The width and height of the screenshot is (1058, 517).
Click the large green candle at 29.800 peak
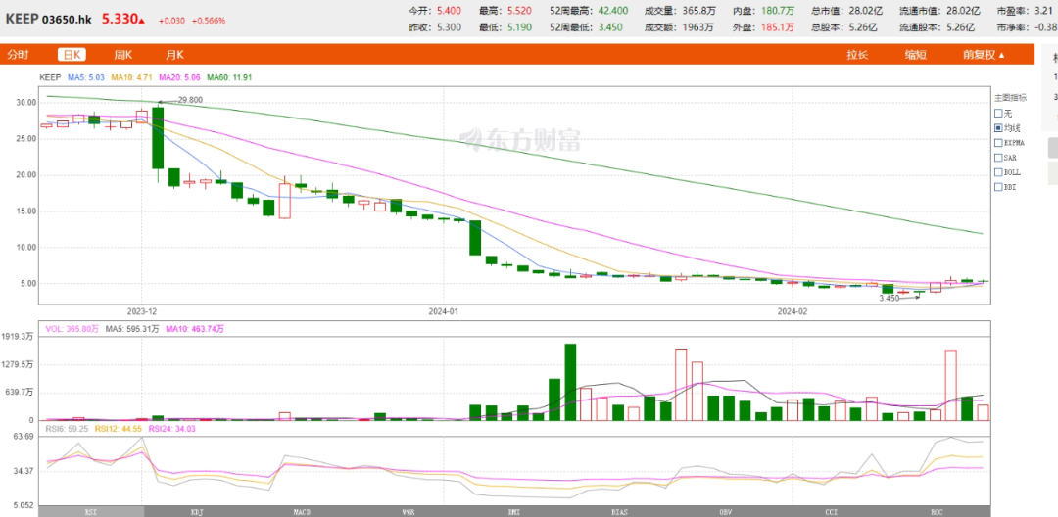[158, 137]
